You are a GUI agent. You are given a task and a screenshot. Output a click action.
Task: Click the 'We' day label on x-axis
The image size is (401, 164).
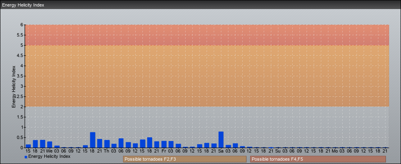coord(50,151)
